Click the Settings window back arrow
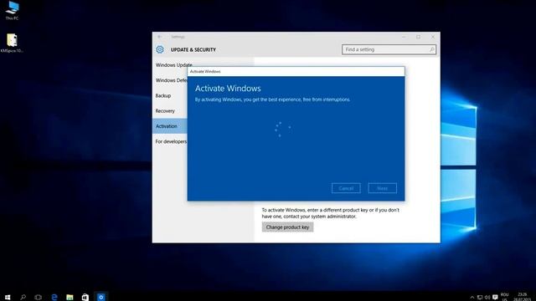 pos(160,37)
